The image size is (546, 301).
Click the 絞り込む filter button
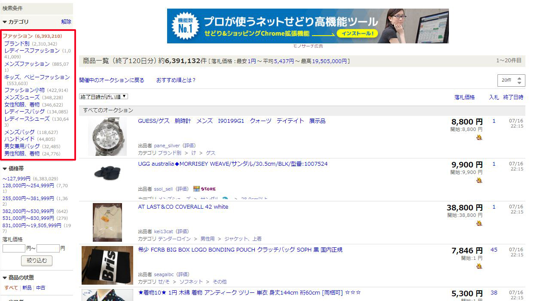tap(37, 261)
